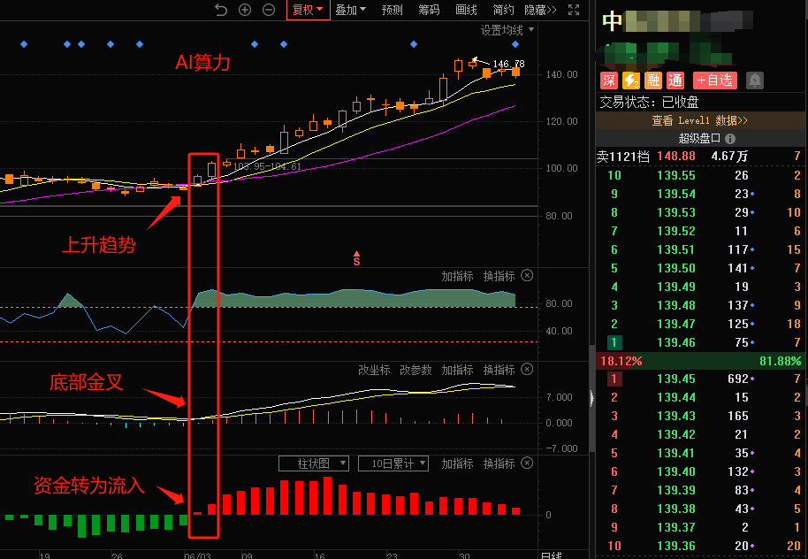Click the 通 connect badge icon
This screenshot has width=808, height=559.
(x=675, y=80)
